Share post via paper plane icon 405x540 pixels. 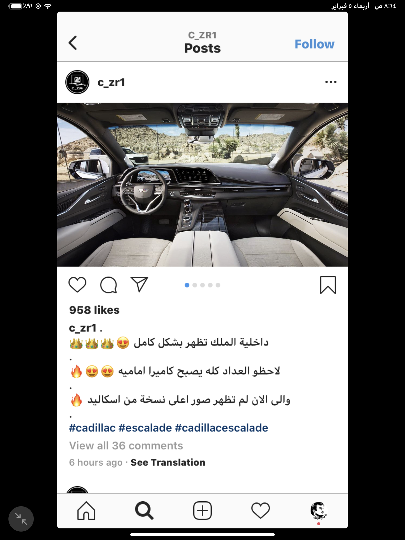pyautogui.click(x=139, y=285)
